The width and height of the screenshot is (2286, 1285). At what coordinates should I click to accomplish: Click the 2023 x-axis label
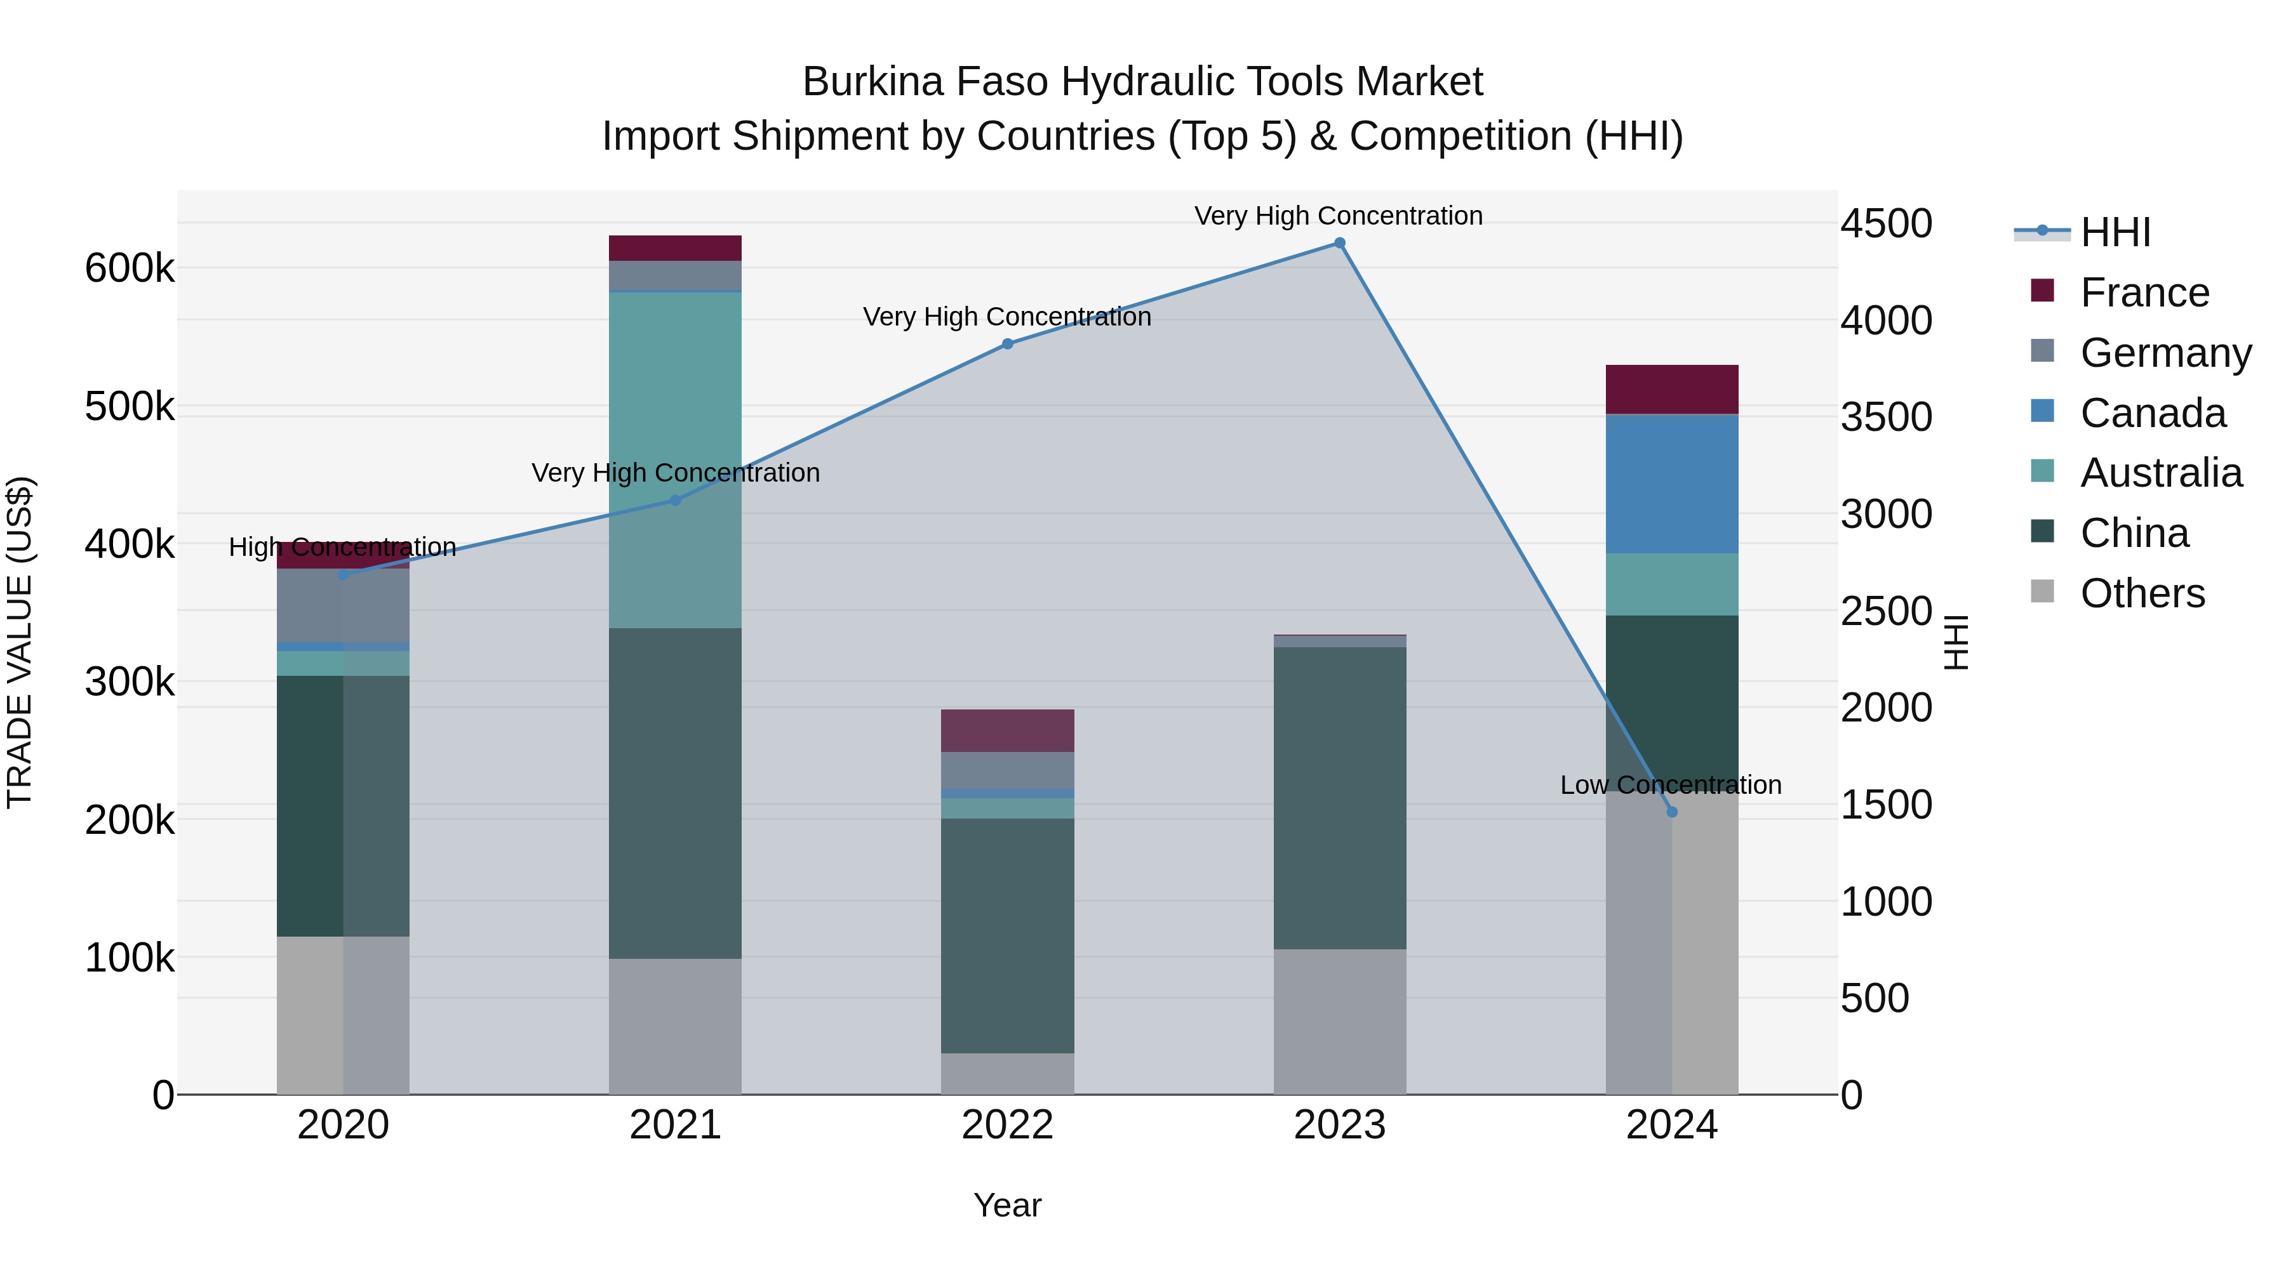coord(1340,1125)
